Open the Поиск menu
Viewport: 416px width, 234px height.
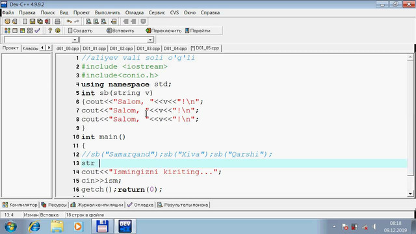47,12
